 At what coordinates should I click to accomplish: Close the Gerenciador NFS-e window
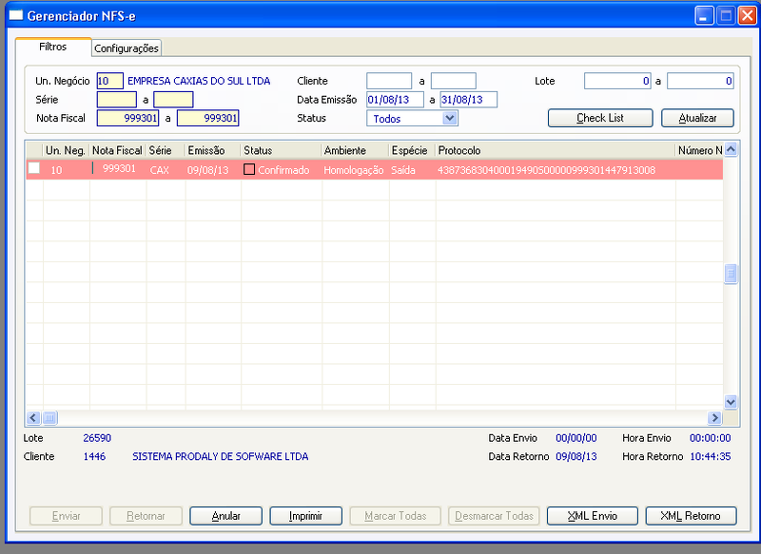[747, 15]
